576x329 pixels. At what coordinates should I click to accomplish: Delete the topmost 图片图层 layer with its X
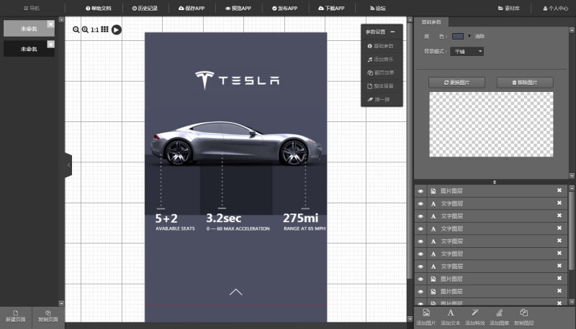click(x=559, y=190)
